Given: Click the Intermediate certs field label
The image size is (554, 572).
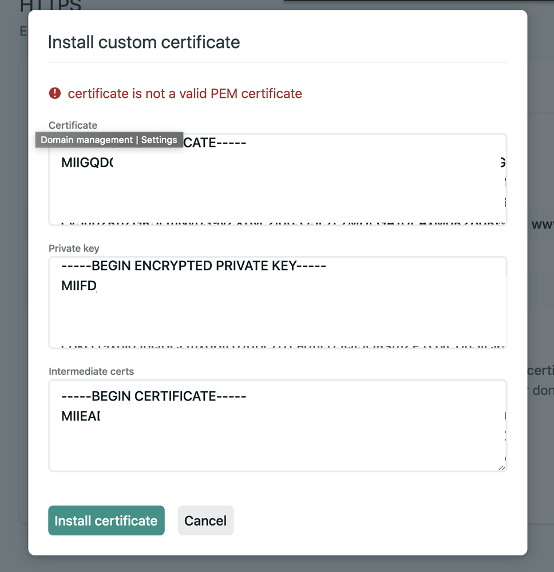Looking at the screenshot, I should (x=91, y=371).
